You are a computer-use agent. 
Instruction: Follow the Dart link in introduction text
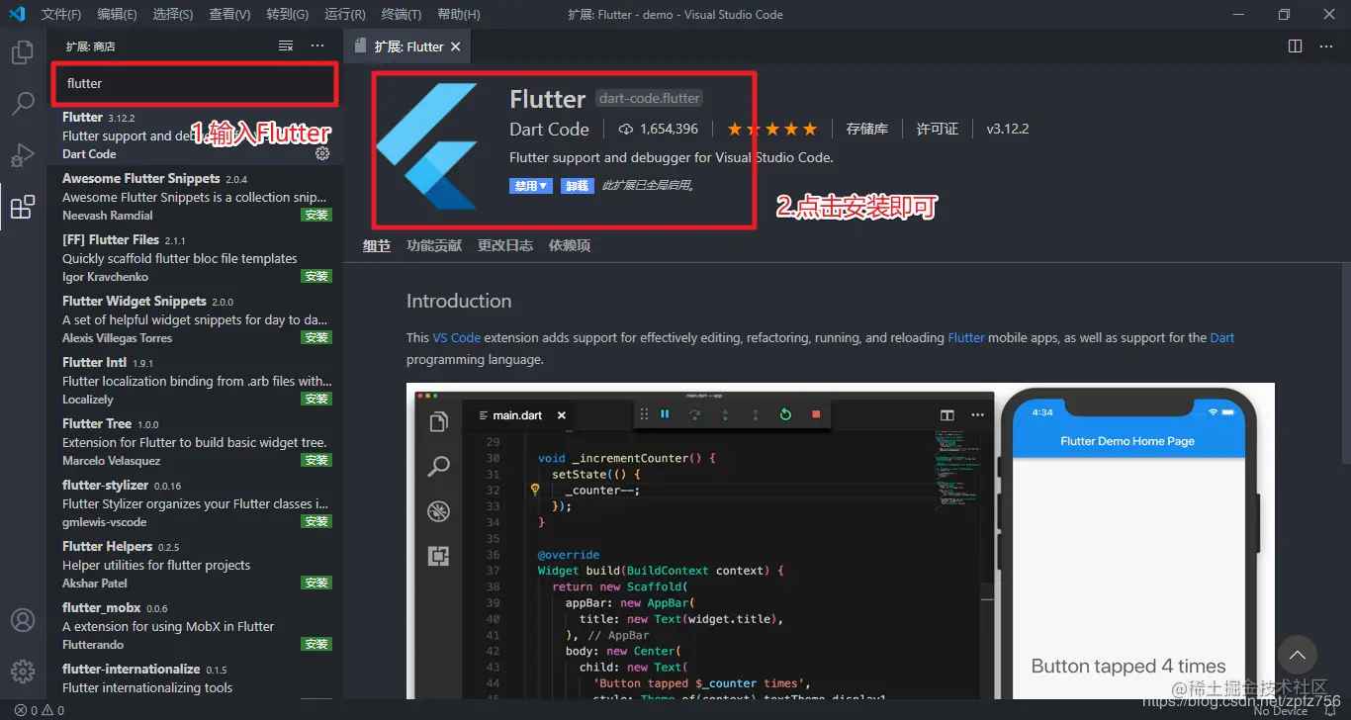(1222, 337)
